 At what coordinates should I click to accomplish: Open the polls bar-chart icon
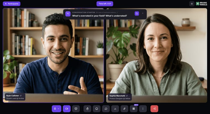coord(115,109)
